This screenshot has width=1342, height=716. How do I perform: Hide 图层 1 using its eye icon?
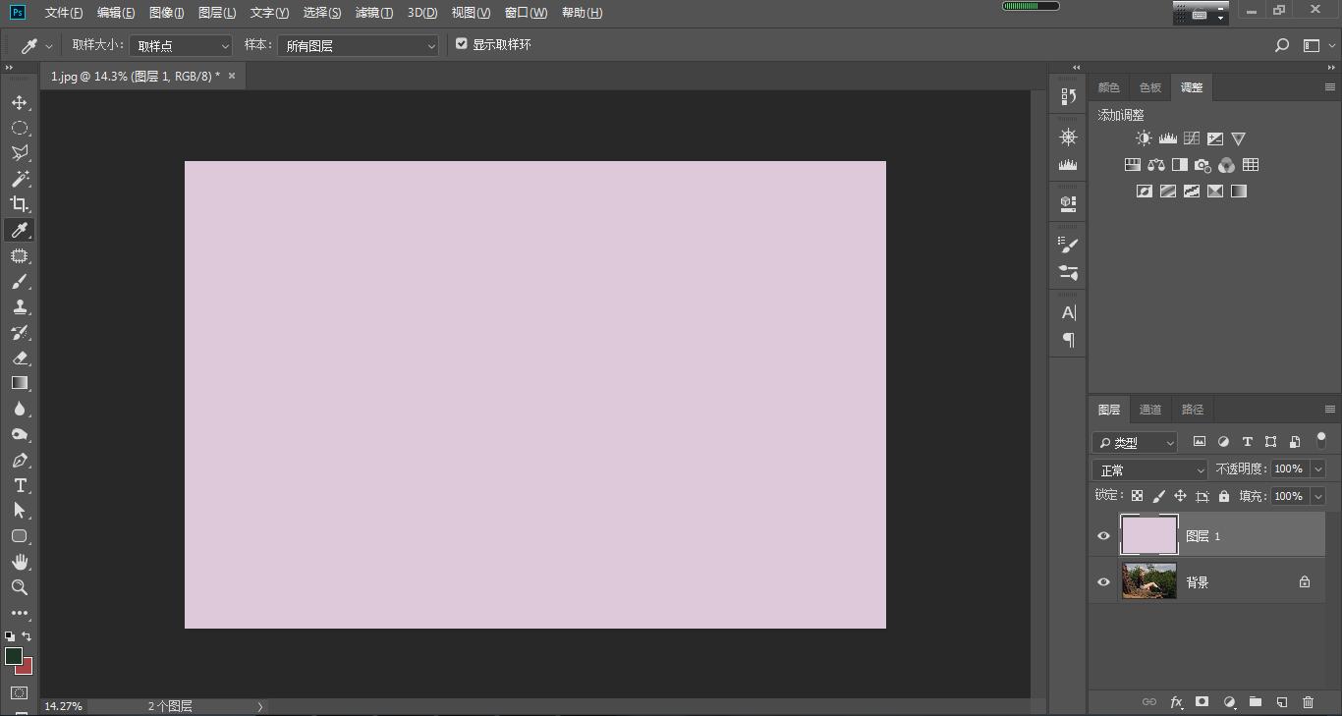tap(1103, 536)
